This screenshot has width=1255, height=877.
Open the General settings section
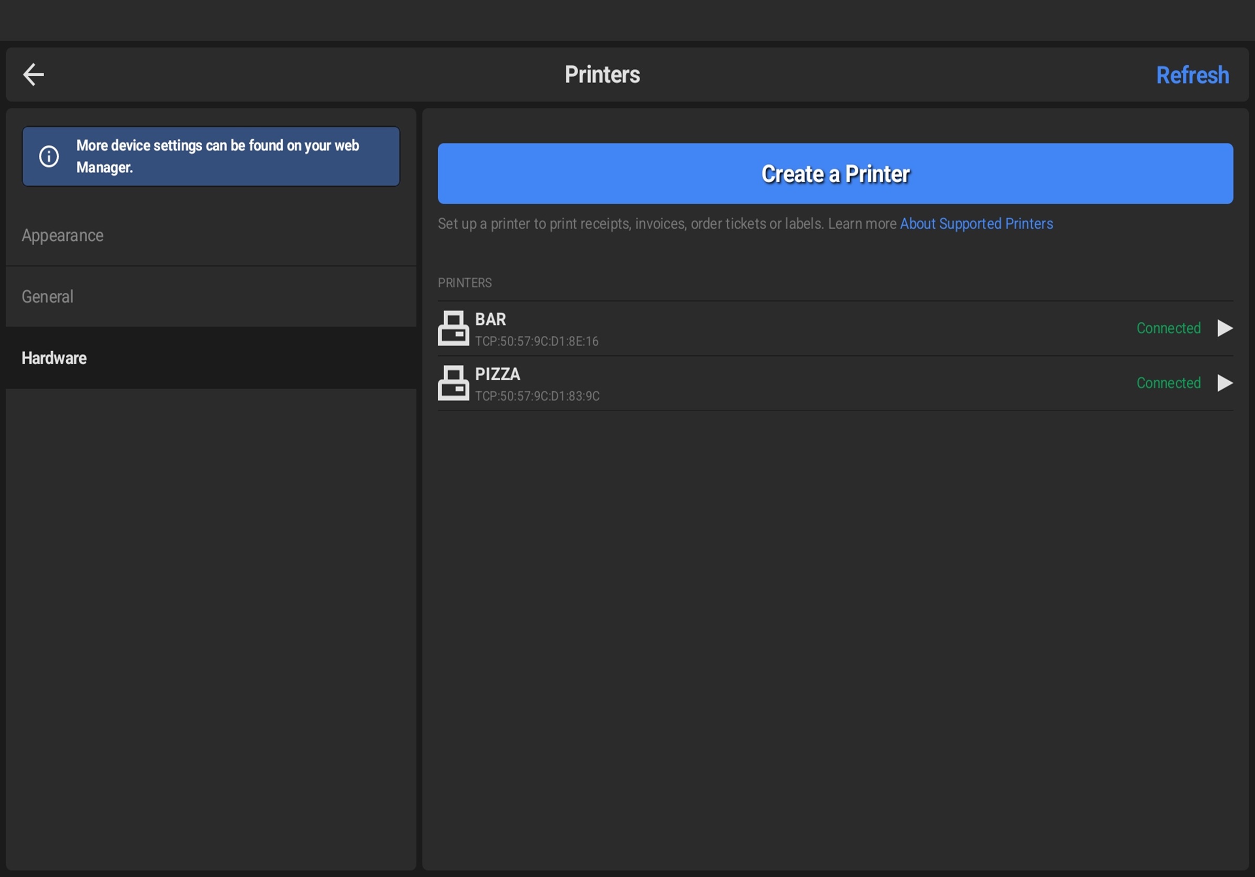coord(47,297)
